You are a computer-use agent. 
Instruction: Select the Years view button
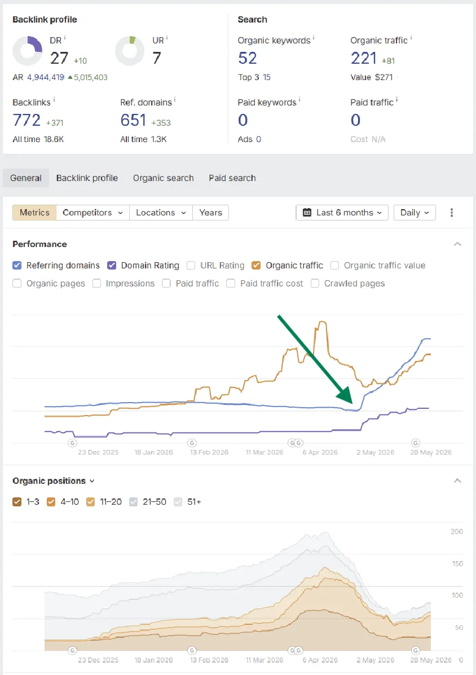pos(210,213)
